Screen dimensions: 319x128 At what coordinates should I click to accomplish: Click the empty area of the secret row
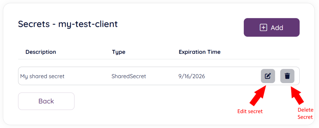coord(231,76)
